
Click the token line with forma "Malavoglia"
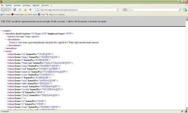(x=40, y=63)
